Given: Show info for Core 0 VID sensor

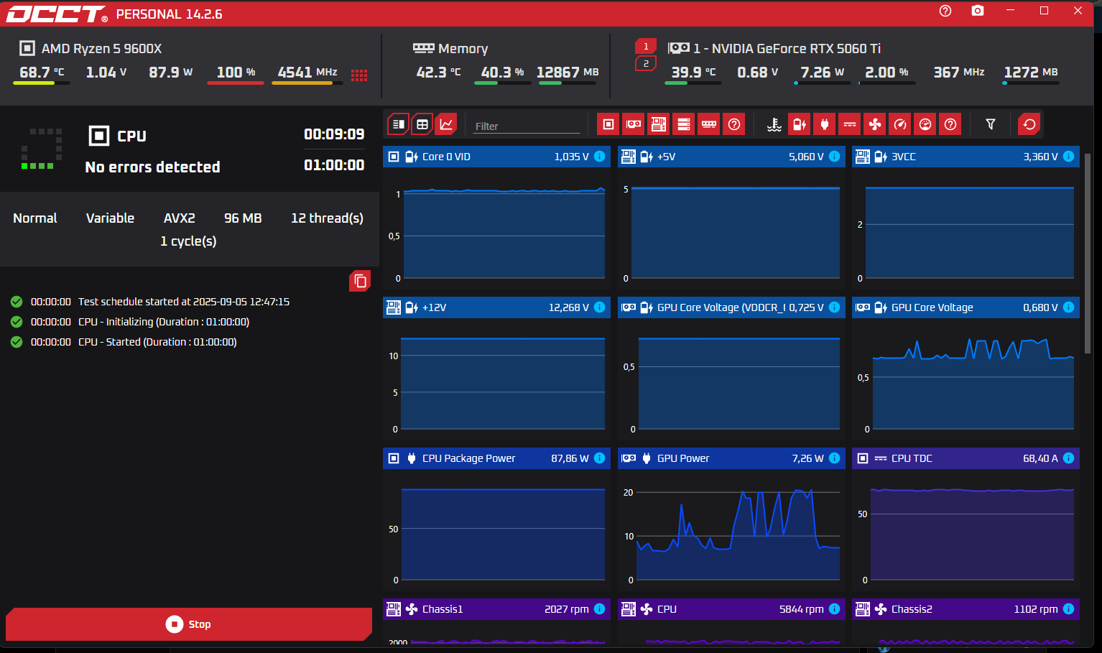Looking at the screenshot, I should [600, 157].
